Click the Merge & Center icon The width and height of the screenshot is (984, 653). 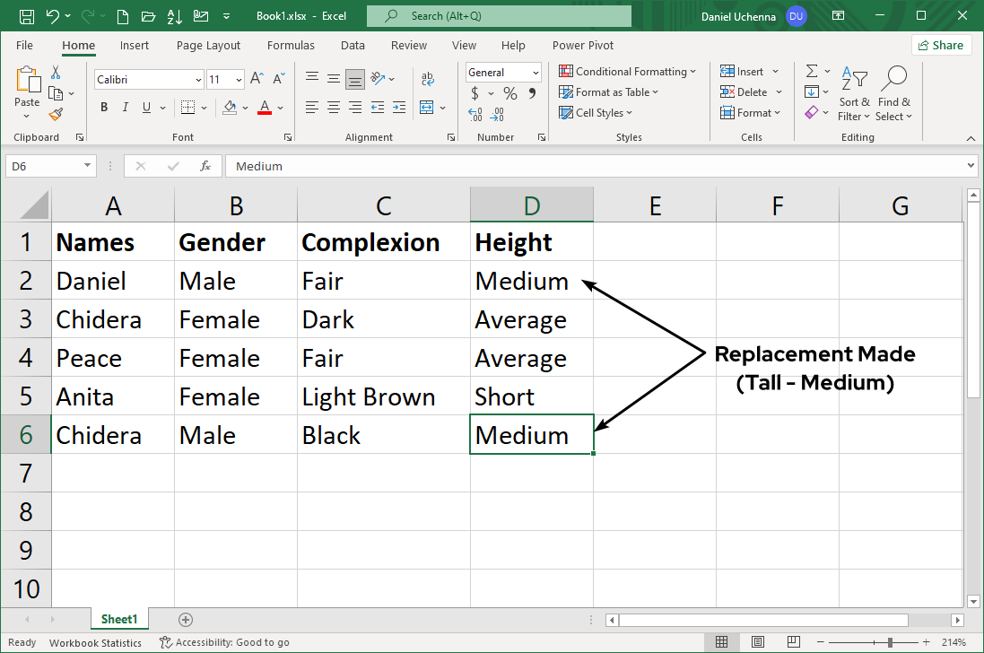tap(425, 108)
